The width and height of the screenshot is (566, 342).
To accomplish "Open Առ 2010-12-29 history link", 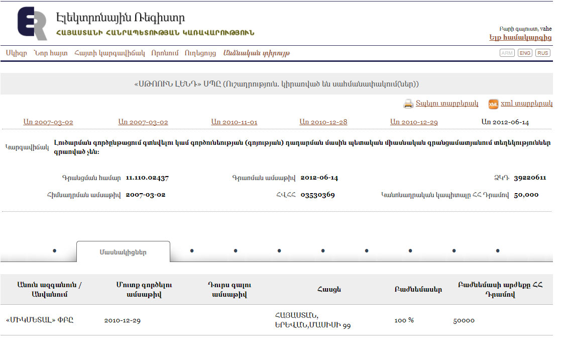I will pyautogui.click(x=414, y=122).
